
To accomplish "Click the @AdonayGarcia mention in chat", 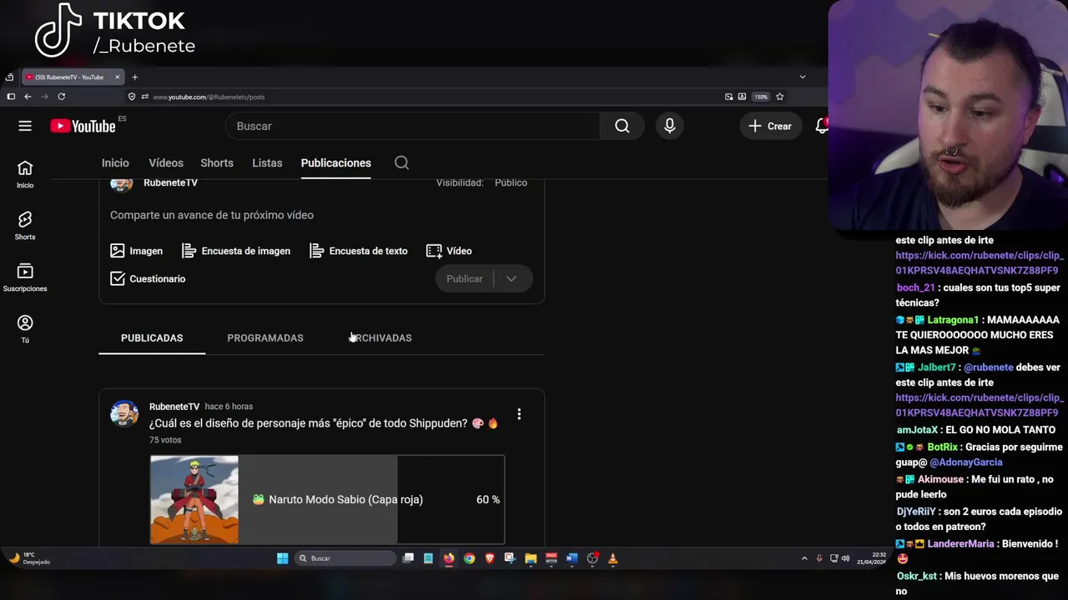I will point(965,462).
